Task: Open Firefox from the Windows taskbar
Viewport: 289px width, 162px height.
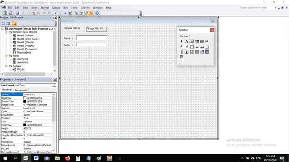Action: click(x=68, y=158)
